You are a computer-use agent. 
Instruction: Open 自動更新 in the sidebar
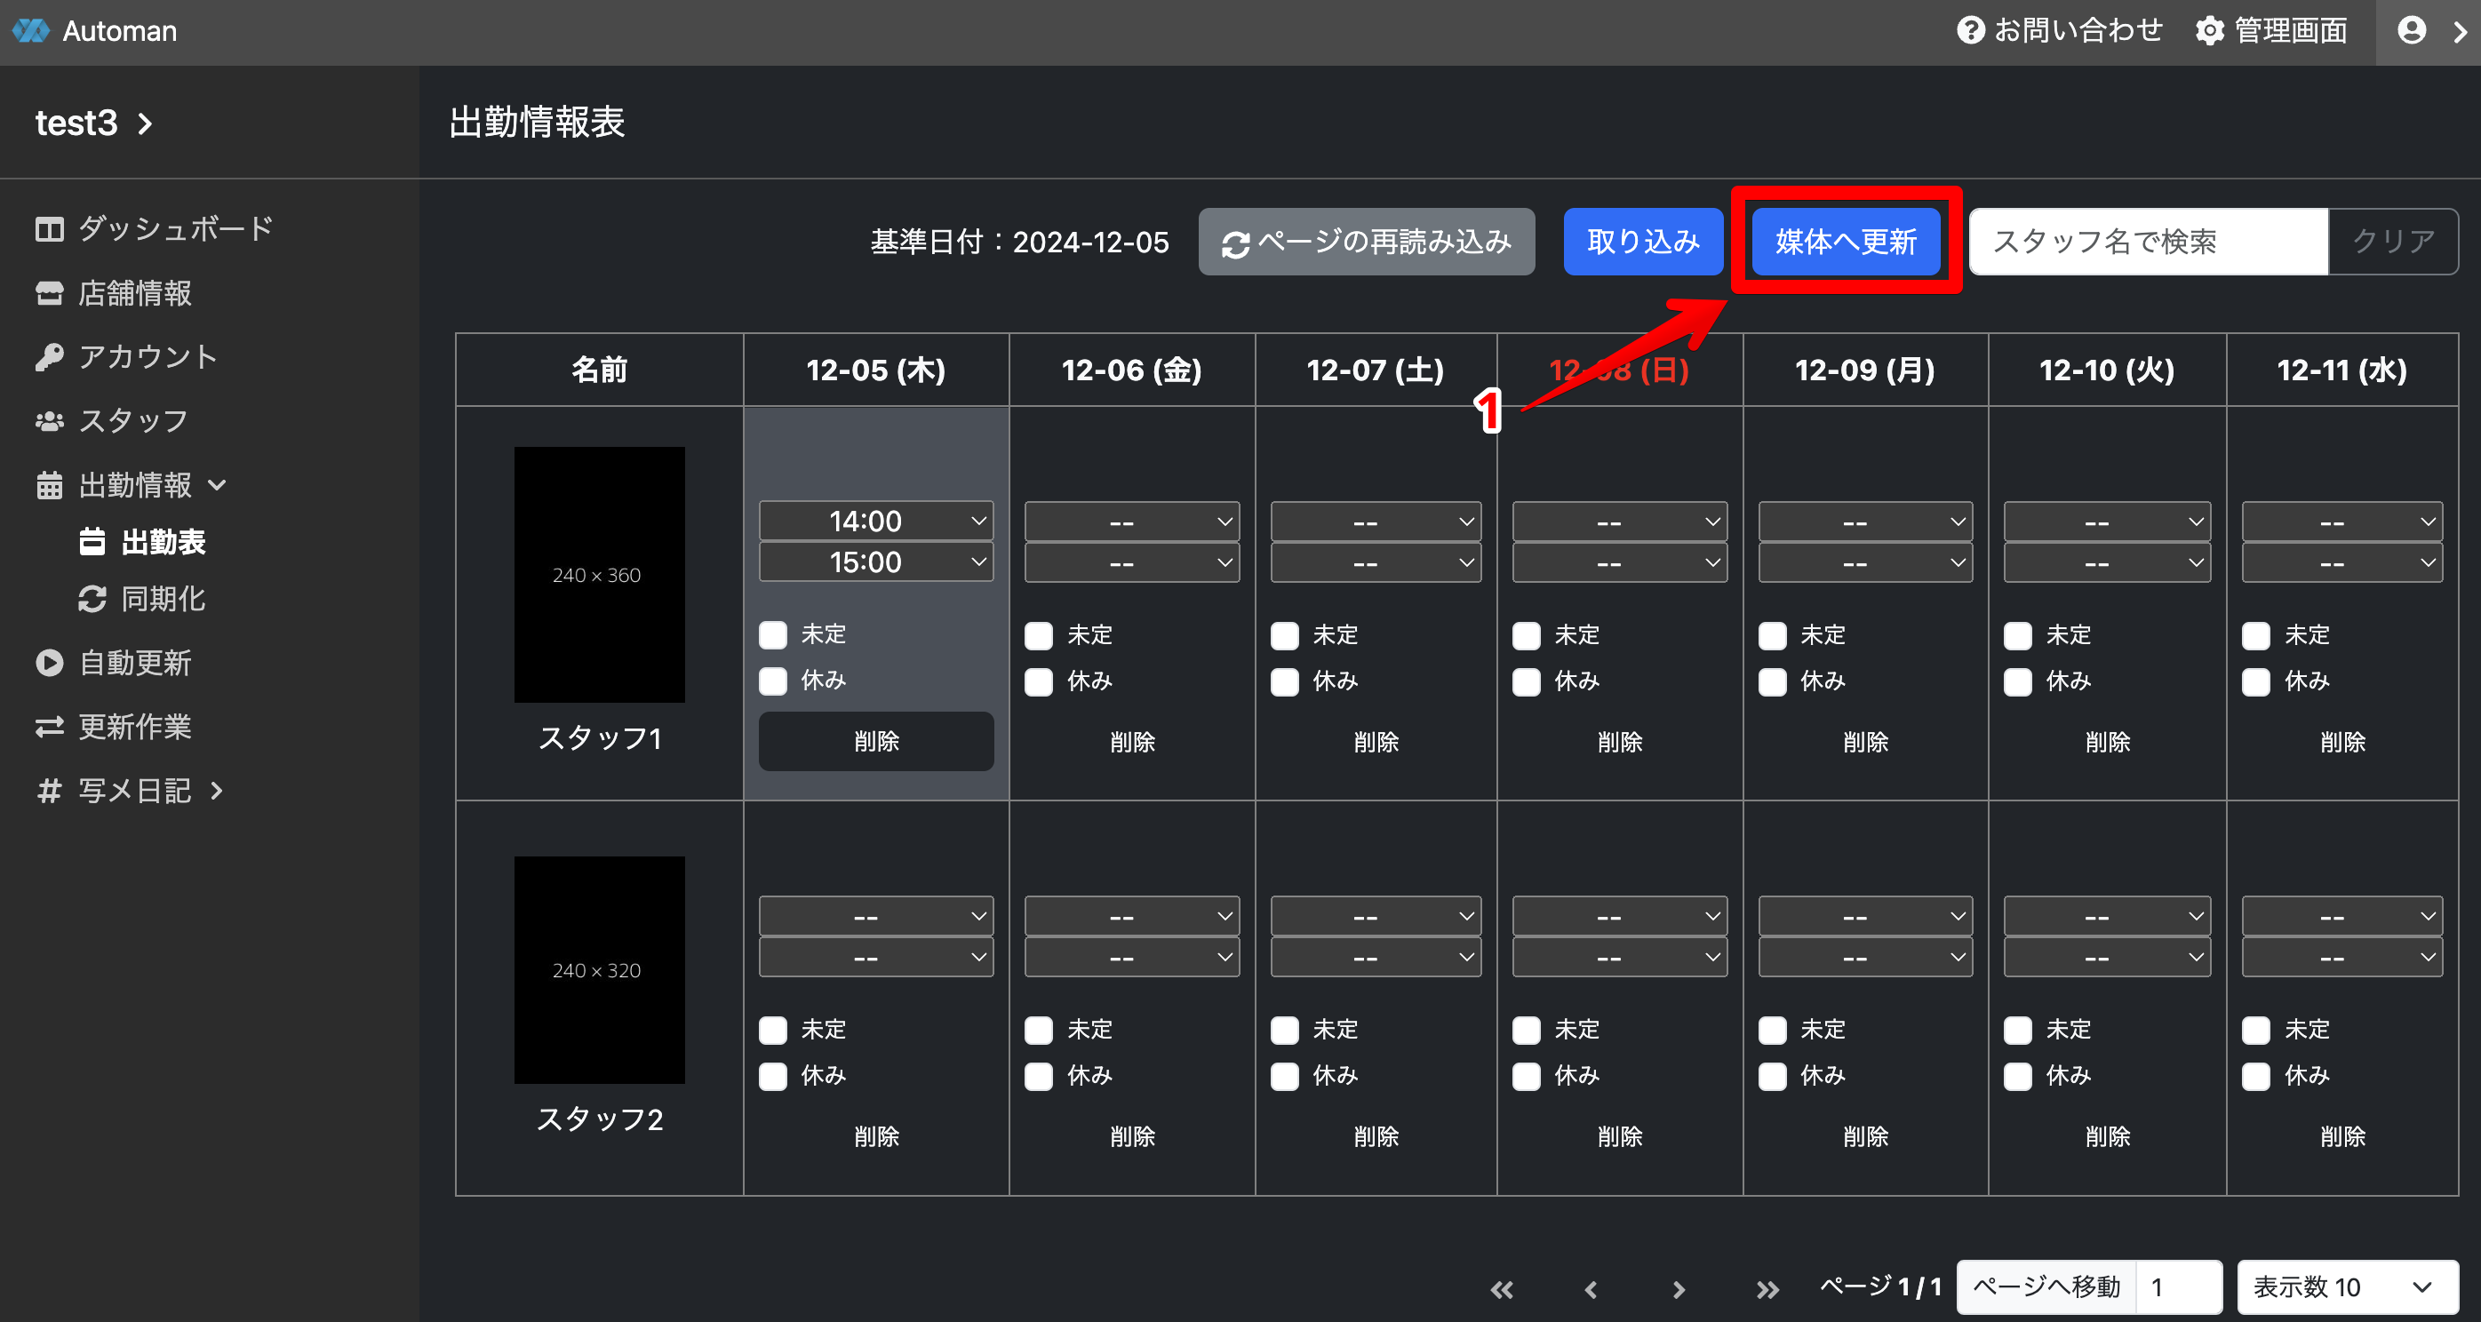[135, 663]
